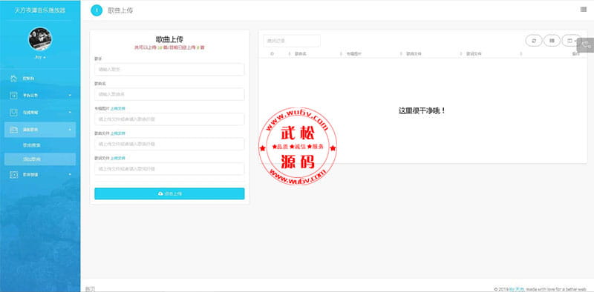Click the blue 歌曲上传 upload button
The height and width of the screenshot is (292, 594).
tap(169, 193)
